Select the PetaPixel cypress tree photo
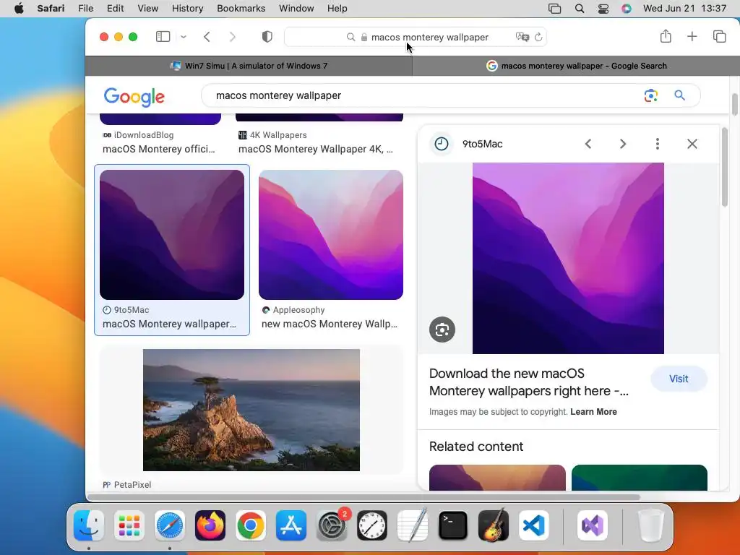 point(251,410)
